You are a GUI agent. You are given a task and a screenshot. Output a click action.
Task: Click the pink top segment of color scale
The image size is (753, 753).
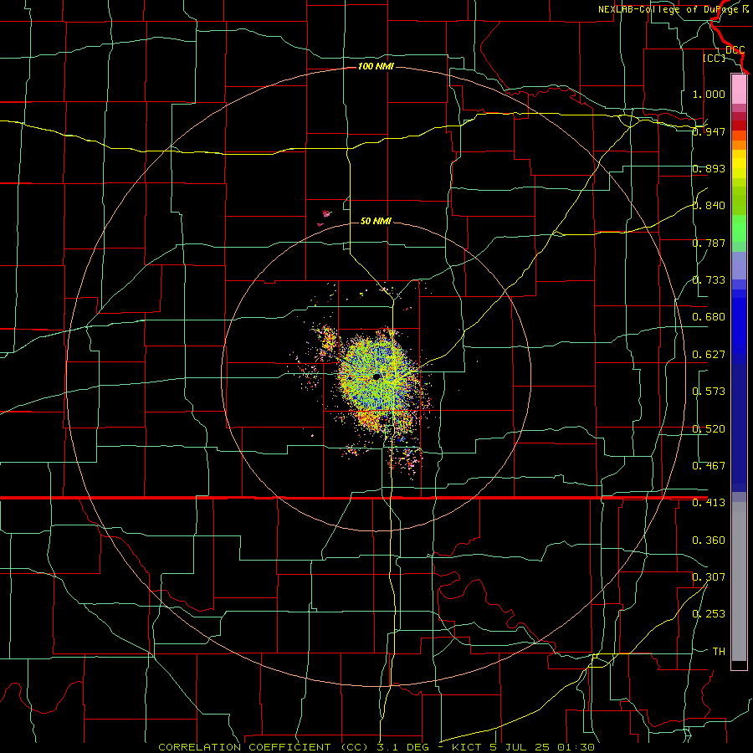coord(739,90)
